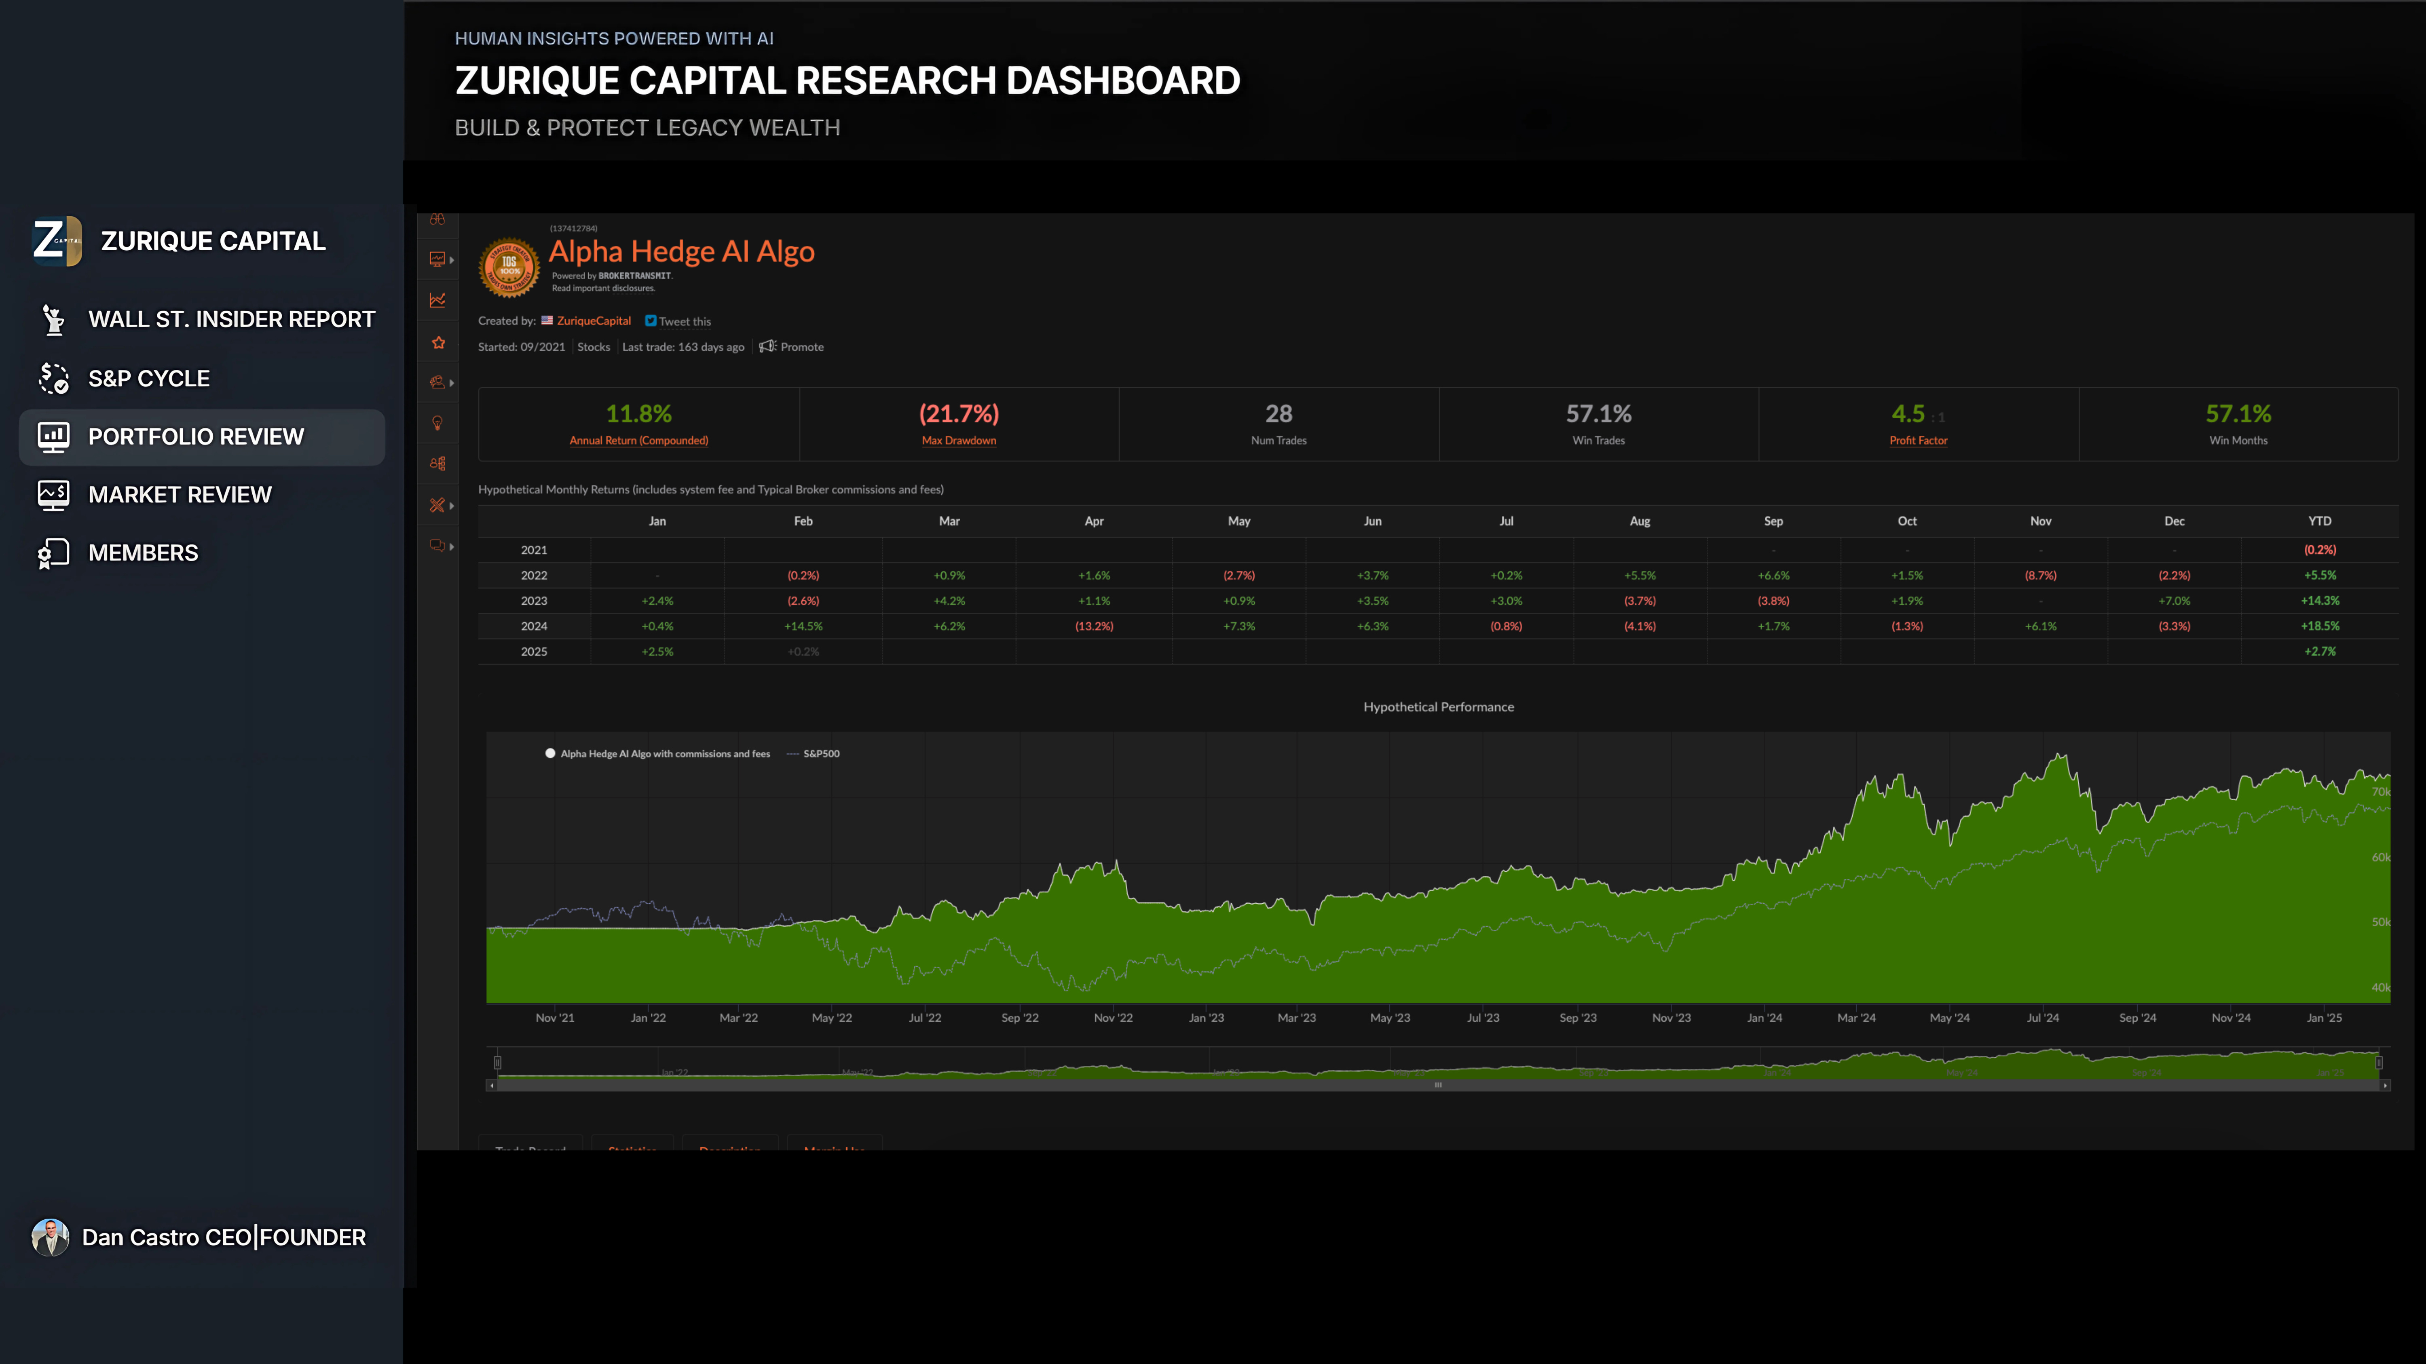
Task: Open the monitor chart sidebar icon
Action: click(437, 259)
